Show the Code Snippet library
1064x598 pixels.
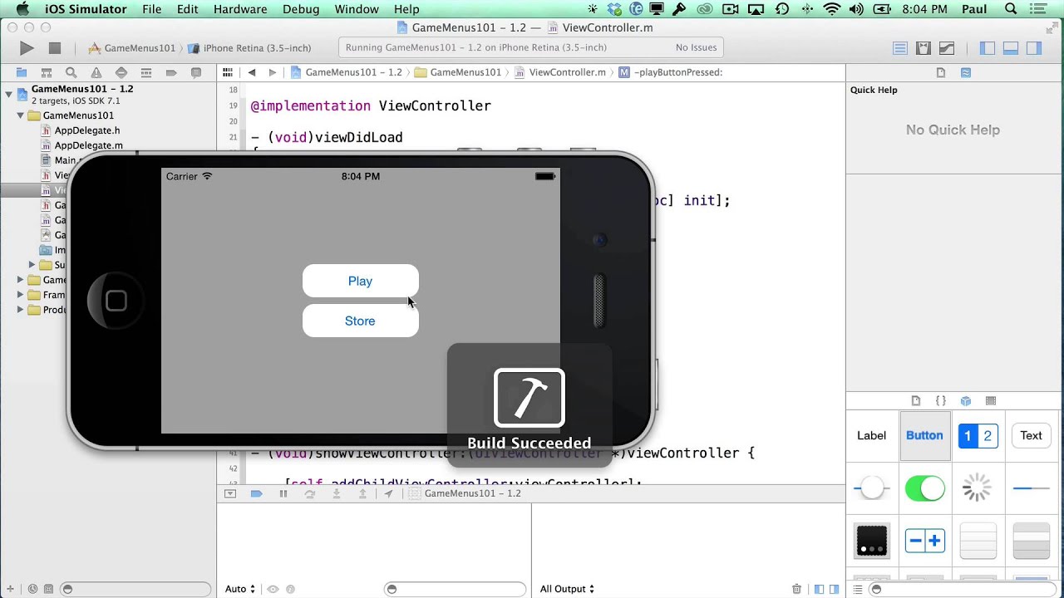[x=941, y=400]
